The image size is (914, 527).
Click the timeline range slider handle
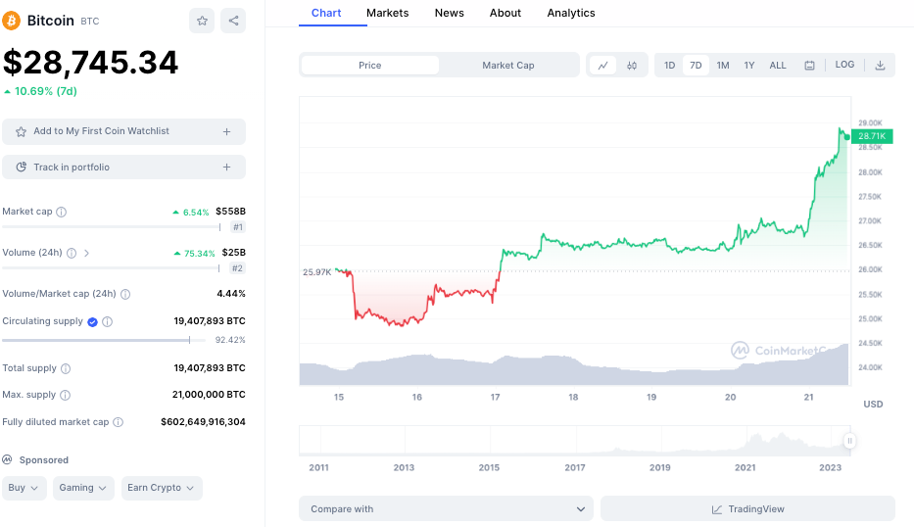[849, 442]
